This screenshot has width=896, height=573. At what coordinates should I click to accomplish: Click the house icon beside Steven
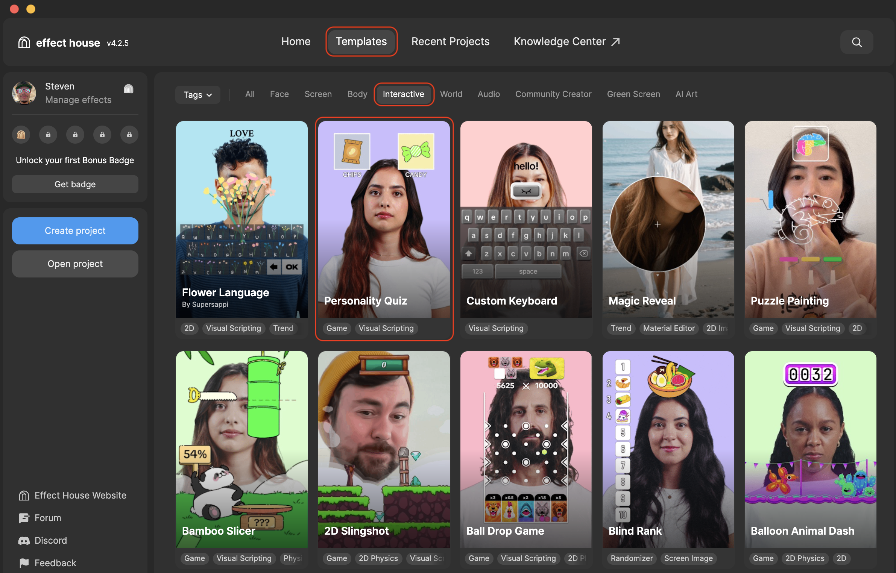click(x=129, y=88)
